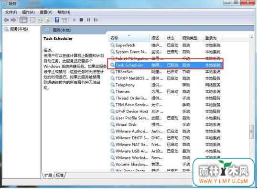This screenshot has width=257, height=189.
Task: Select the Telephony service name
Action: [x=125, y=85]
